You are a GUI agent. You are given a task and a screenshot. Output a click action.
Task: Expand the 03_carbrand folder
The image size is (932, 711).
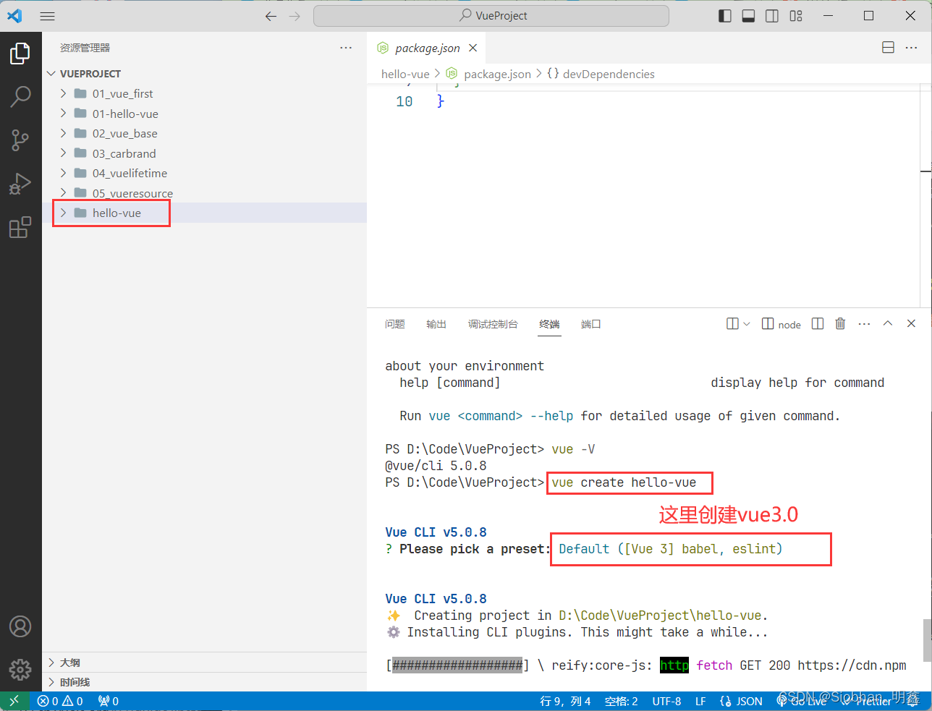click(63, 153)
